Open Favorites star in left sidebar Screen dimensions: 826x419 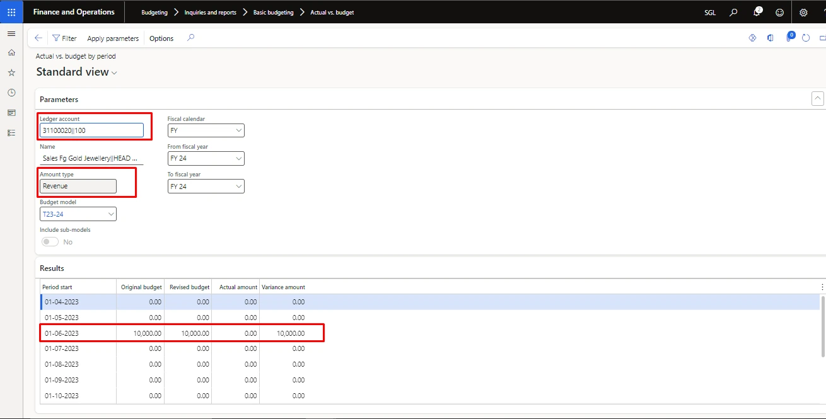[x=11, y=73]
